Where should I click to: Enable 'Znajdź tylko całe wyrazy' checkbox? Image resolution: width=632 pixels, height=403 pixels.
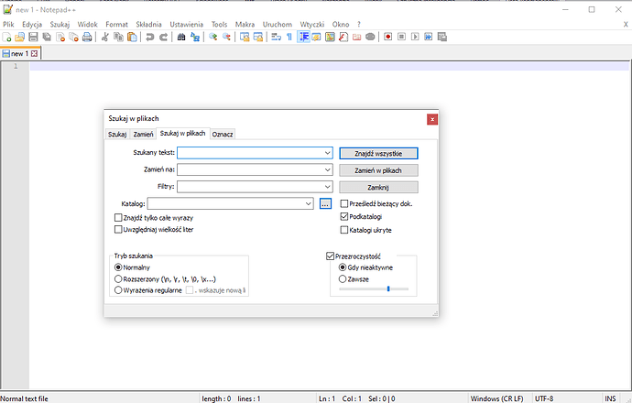[118, 218]
